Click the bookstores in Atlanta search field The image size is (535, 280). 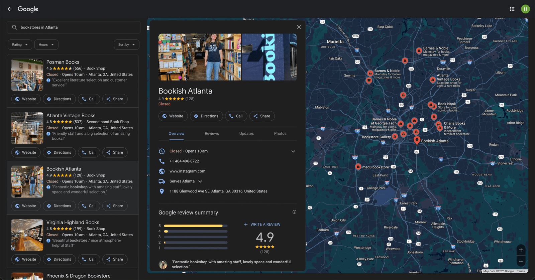point(74,27)
